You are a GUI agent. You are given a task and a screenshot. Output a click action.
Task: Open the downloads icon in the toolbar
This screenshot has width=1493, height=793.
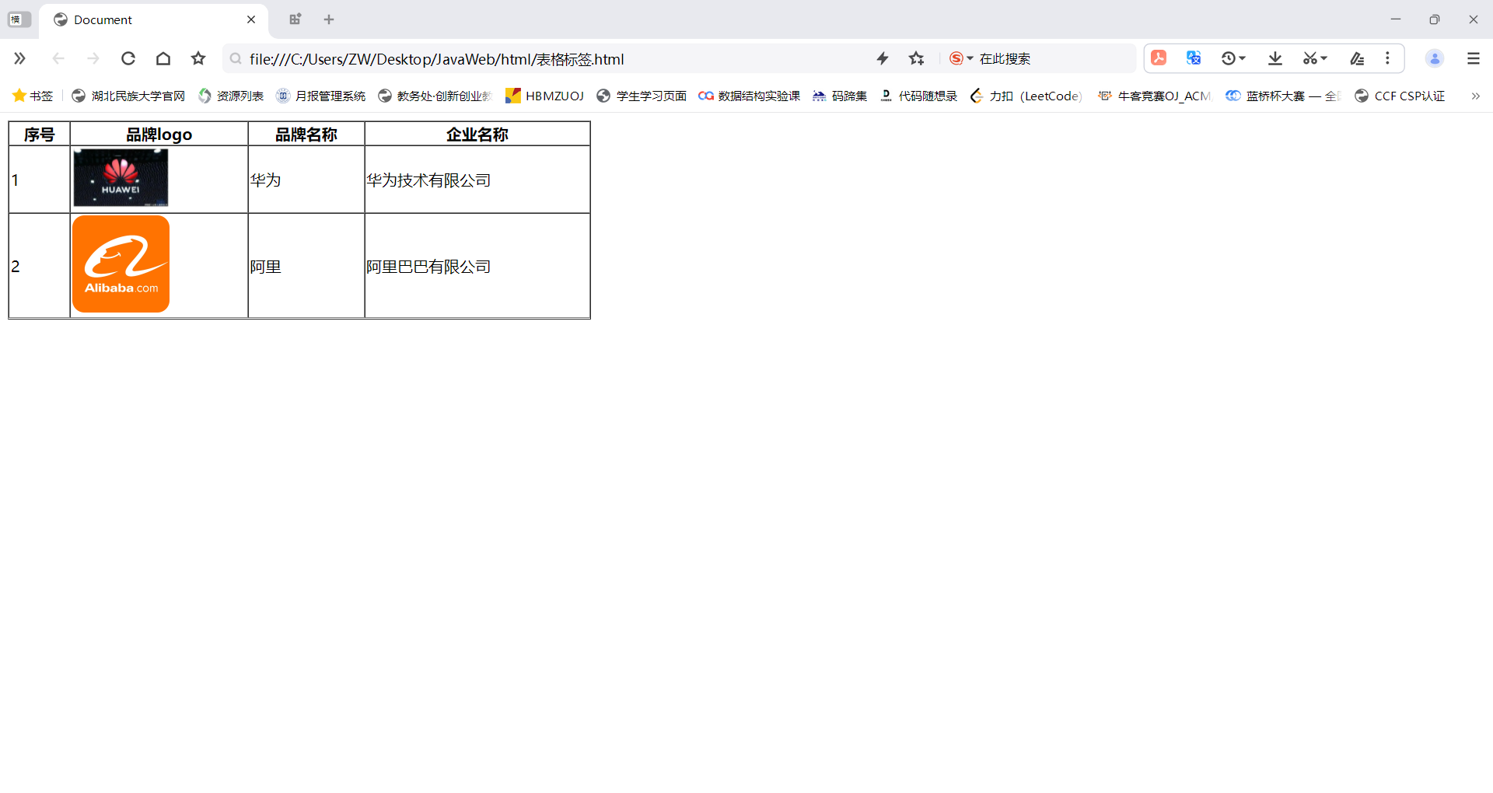(x=1275, y=58)
